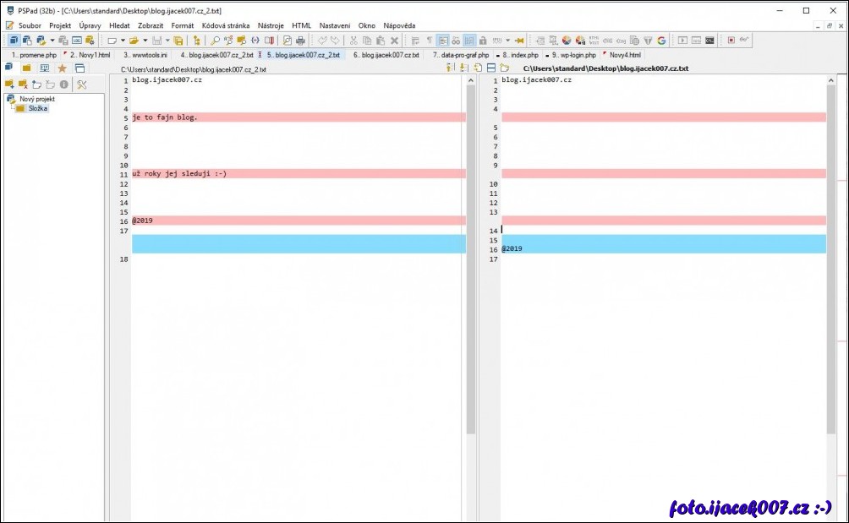Viewport: 849px width, 523px height.
Task: Expand the Open file dropdown arrow
Action: (x=145, y=40)
